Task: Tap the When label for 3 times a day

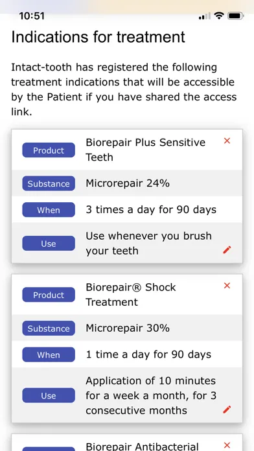Action: pos(49,210)
